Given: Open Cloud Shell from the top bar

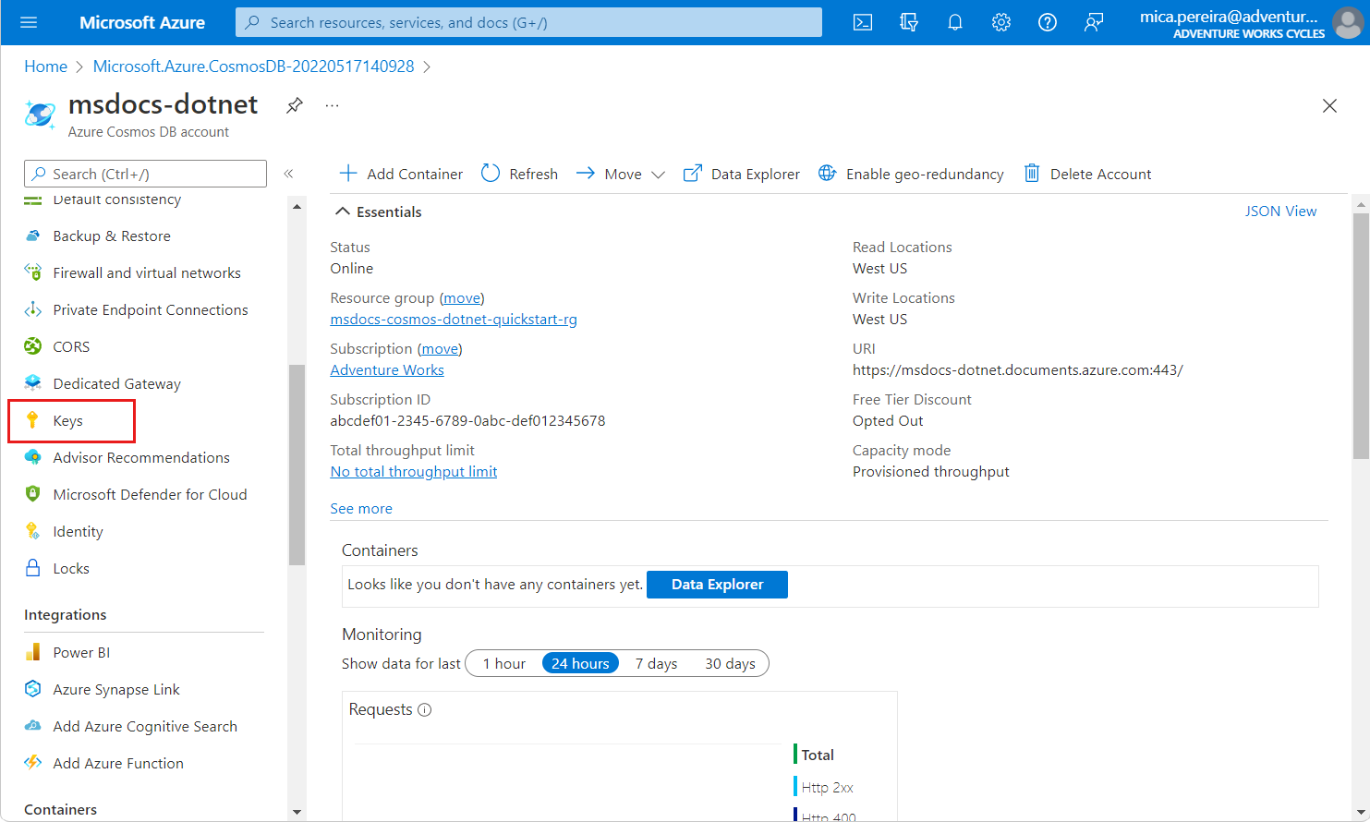Looking at the screenshot, I should coord(862,22).
